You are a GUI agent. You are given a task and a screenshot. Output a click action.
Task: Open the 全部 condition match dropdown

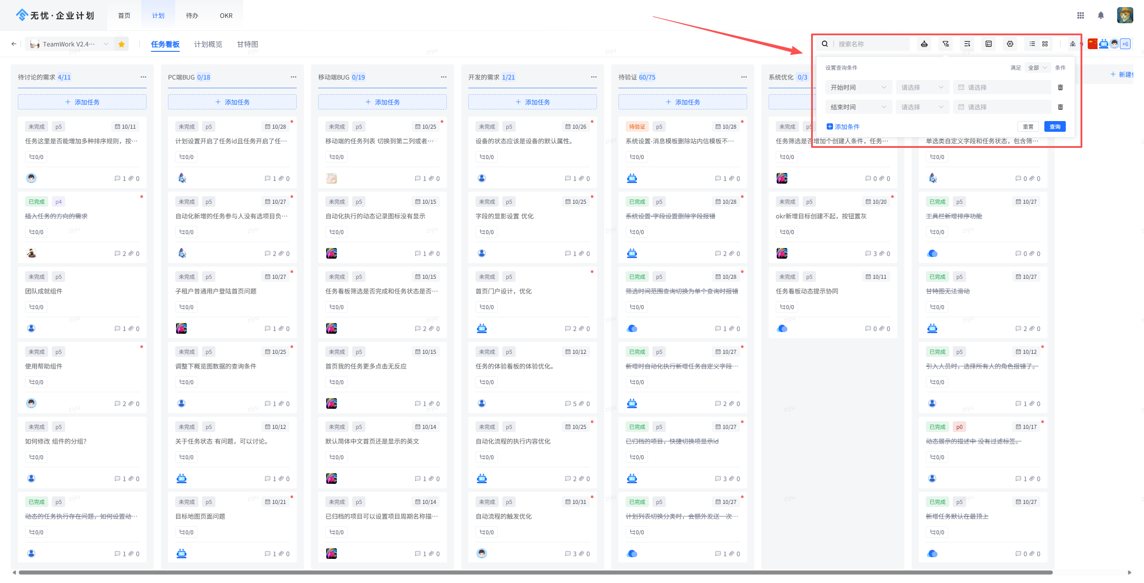1037,68
